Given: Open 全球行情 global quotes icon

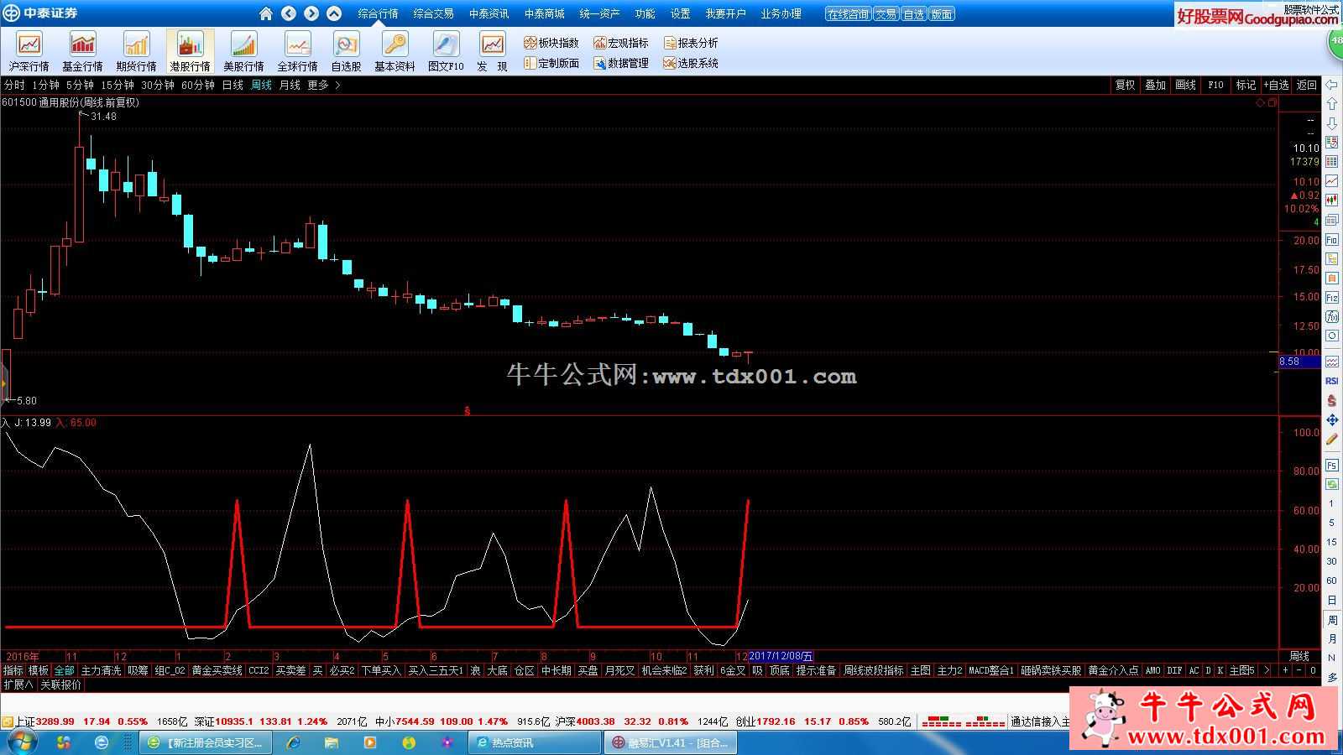Looking at the screenshot, I should tap(298, 51).
